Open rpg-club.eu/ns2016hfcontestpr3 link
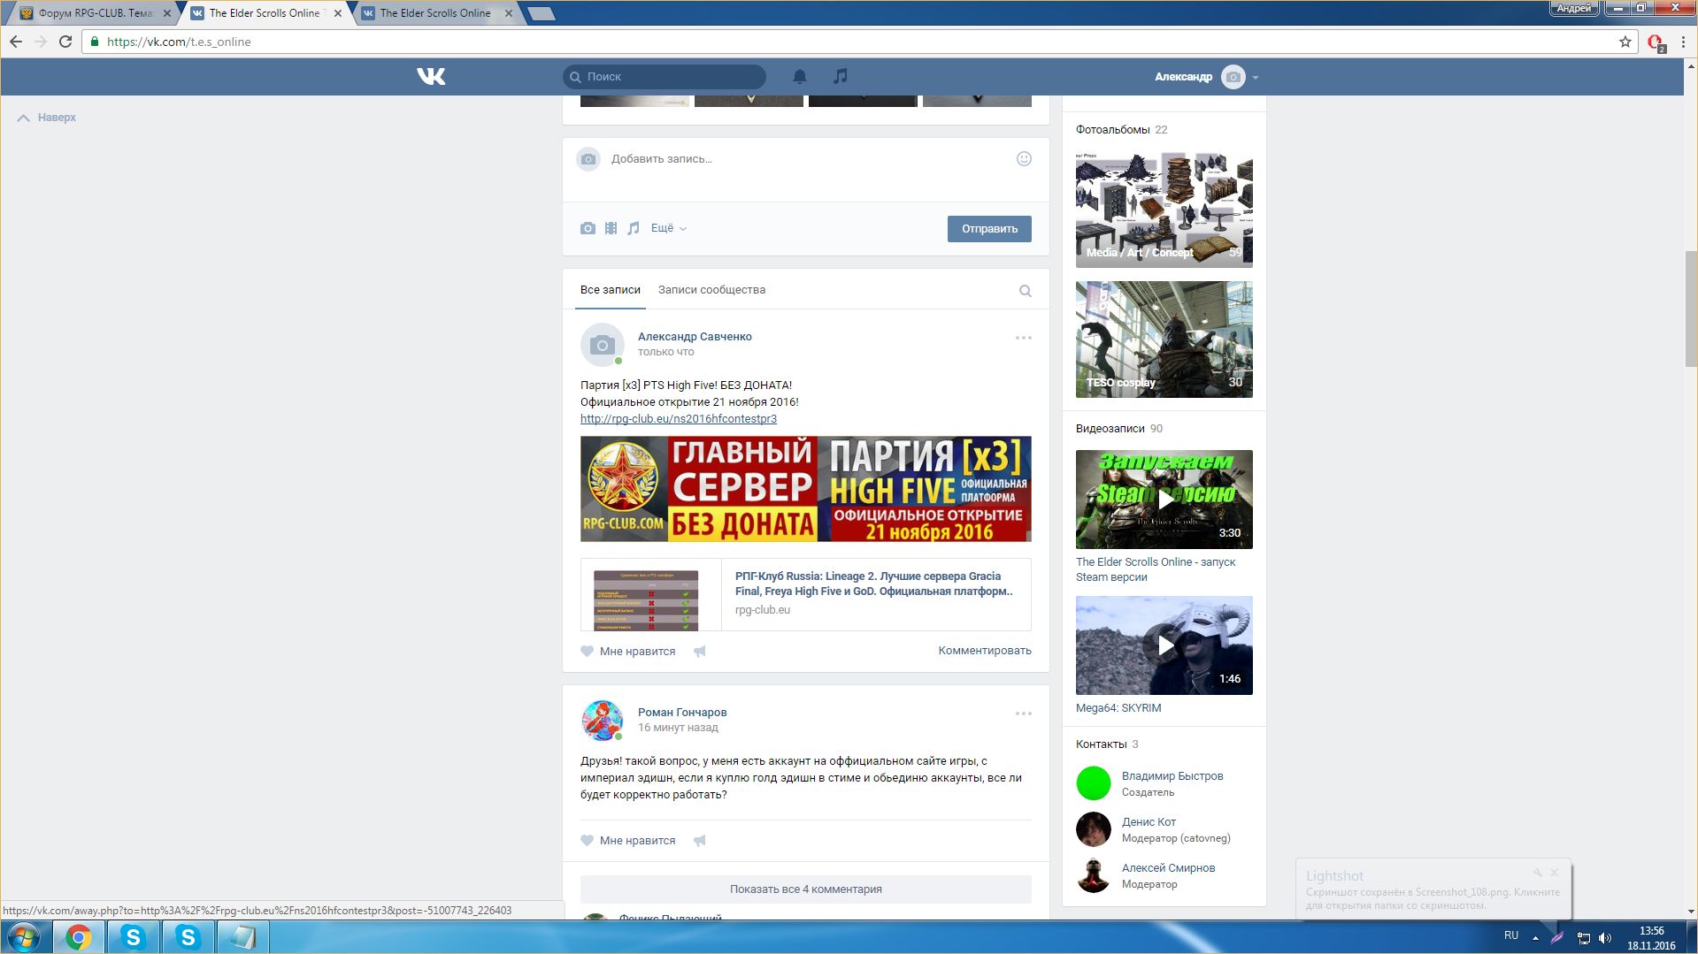Viewport: 1698px width, 954px height. pos(679,419)
